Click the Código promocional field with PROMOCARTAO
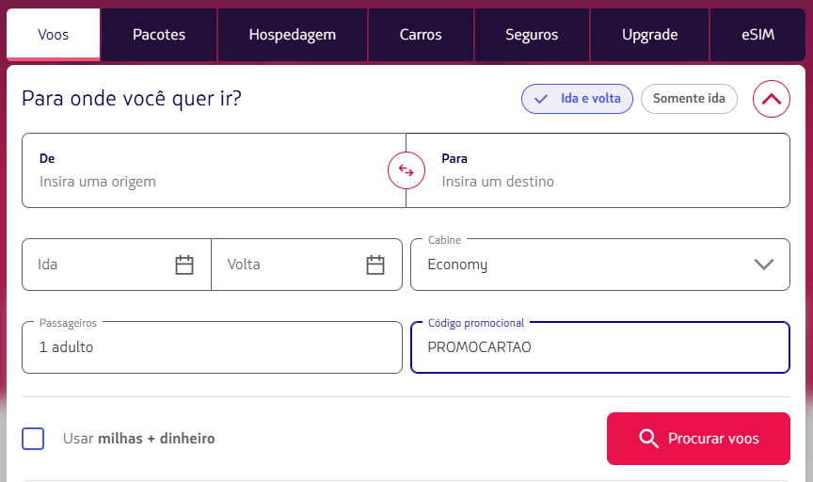This screenshot has height=482, width=813. 600,347
